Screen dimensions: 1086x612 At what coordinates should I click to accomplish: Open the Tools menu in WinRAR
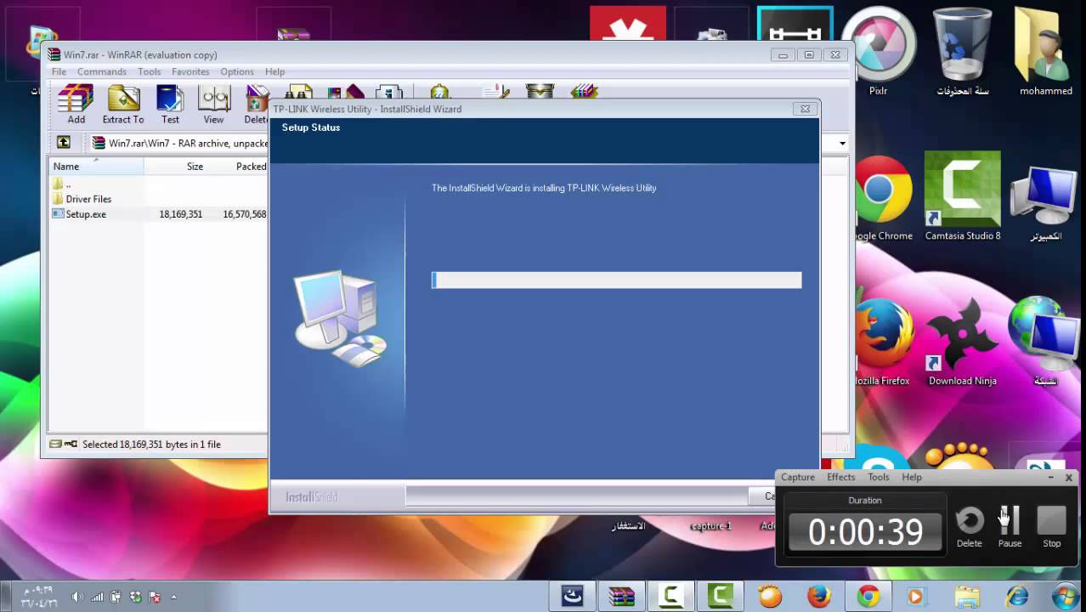[150, 71]
